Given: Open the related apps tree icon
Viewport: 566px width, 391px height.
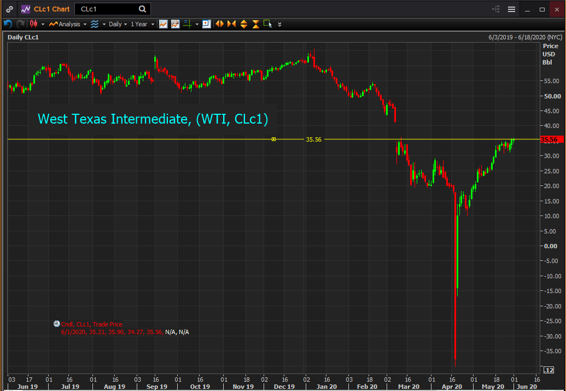Looking at the screenshot, I should pos(495,9).
